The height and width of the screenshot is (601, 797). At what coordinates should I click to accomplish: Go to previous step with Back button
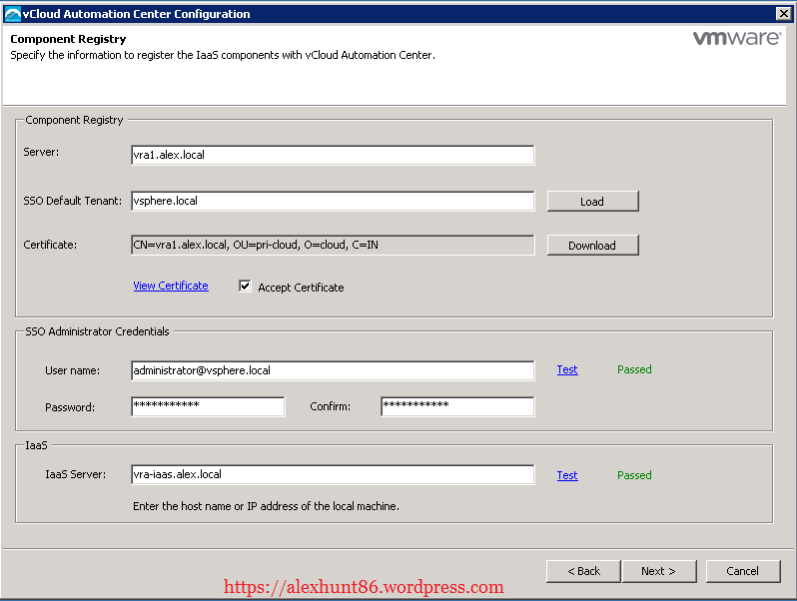583,571
